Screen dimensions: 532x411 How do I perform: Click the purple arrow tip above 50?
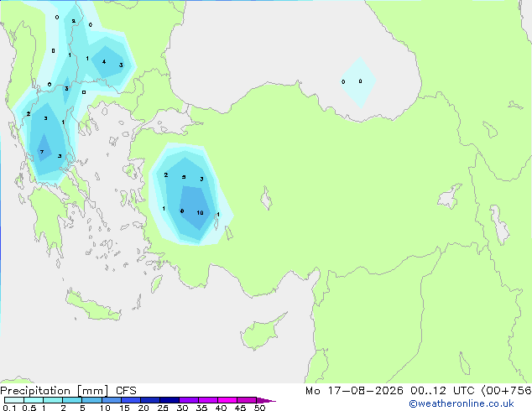266,400
